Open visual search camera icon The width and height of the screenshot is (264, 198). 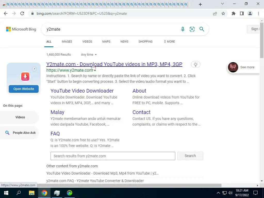click(x=192, y=29)
